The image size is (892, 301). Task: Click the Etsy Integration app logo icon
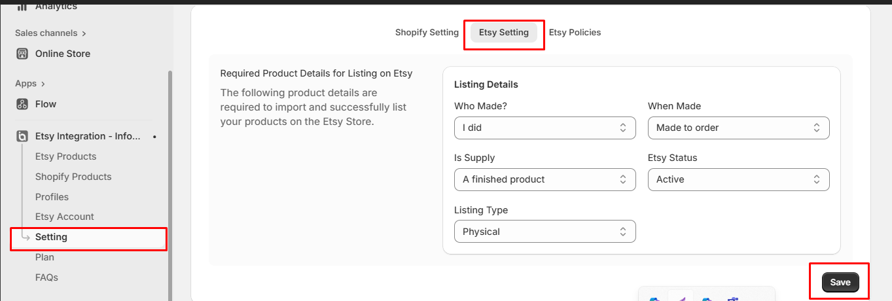(22, 136)
